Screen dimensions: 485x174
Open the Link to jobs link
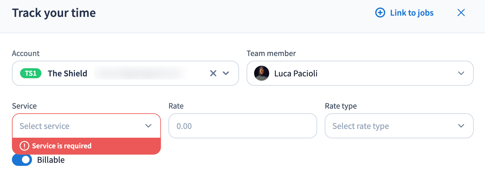(412, 13)
